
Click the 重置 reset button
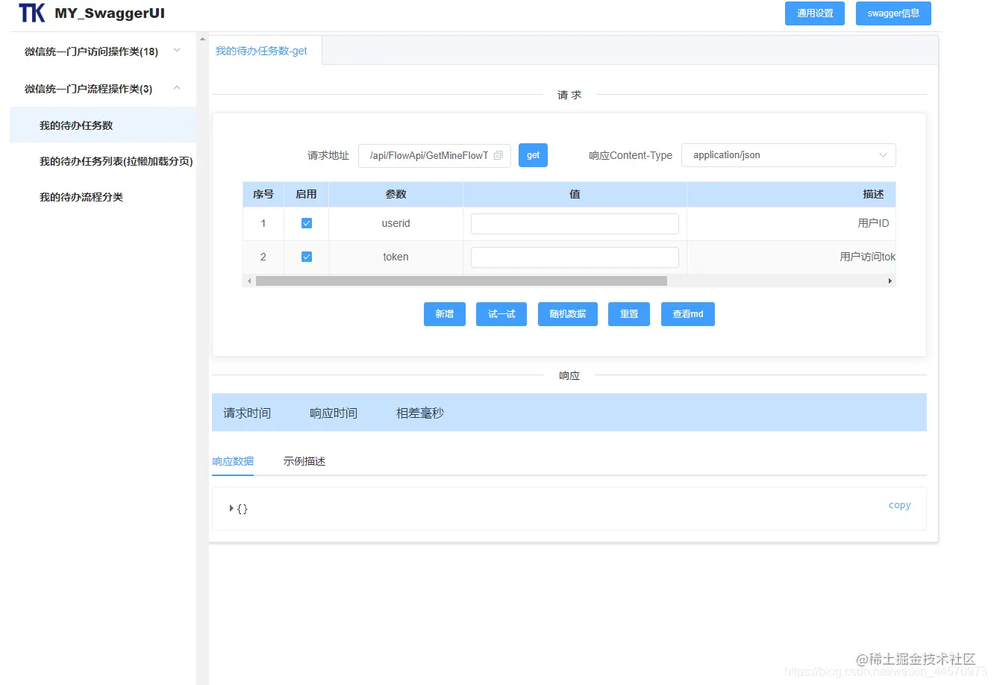click(629, 314)
